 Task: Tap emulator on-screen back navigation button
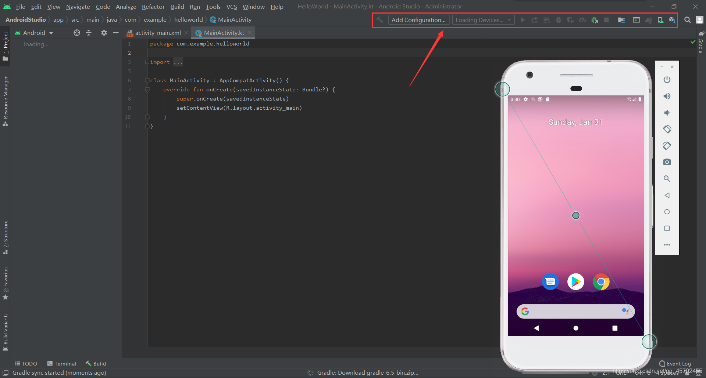click(x=536, y=328)
